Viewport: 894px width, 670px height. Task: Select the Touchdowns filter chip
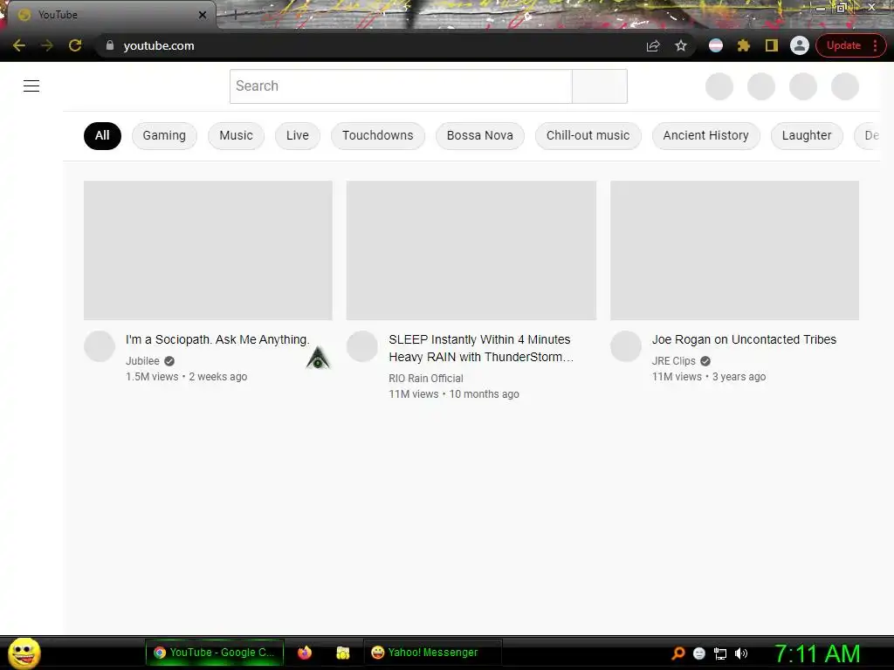pos(378,135)
